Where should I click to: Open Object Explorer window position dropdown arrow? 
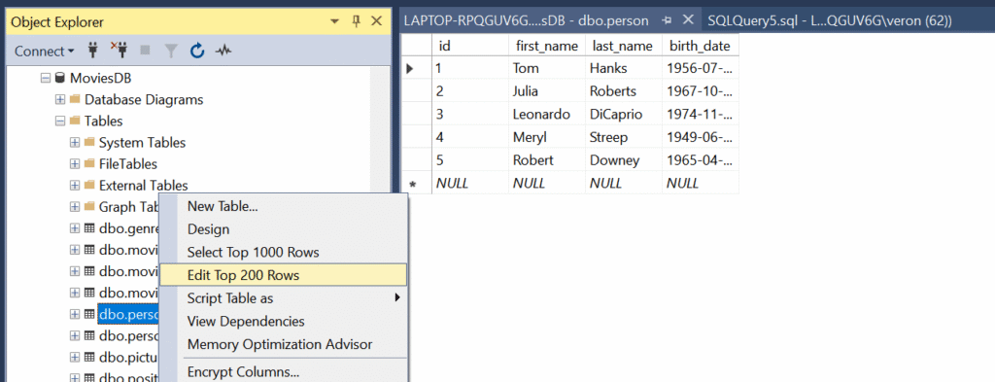coord(335,22)
